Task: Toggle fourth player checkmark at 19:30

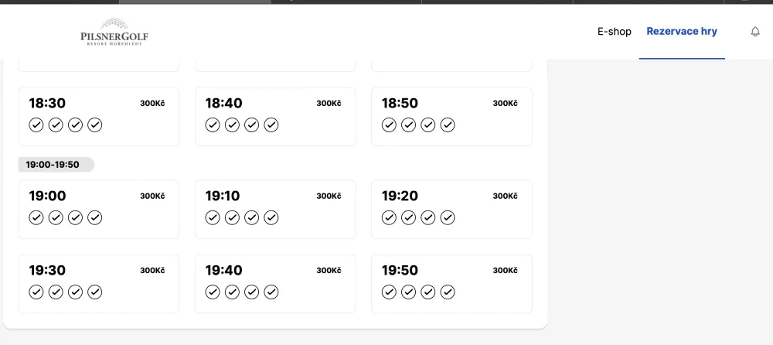Action: point(94,292)
